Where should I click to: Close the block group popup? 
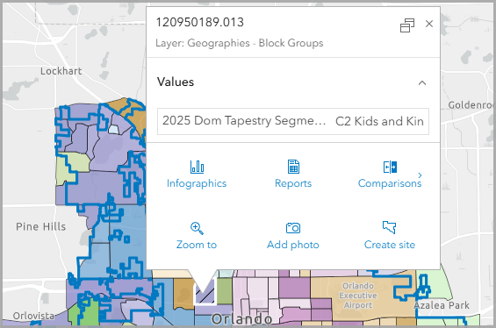[429, 24]
